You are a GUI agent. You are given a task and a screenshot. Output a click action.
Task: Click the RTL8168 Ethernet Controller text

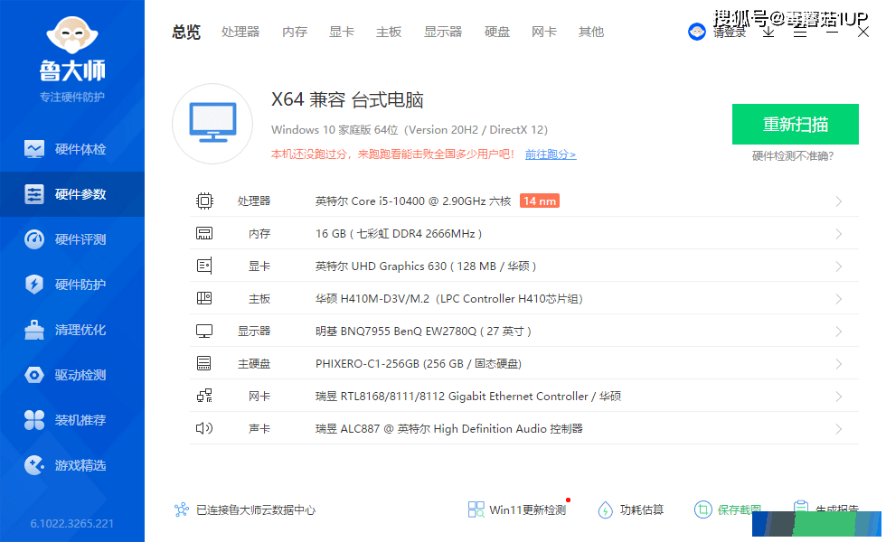468,397
